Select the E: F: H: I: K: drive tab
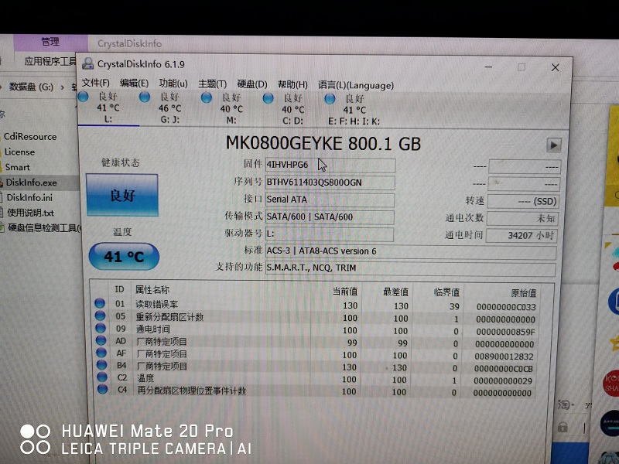The width and height of the screenshot is (619, 464). click(354, 110)
